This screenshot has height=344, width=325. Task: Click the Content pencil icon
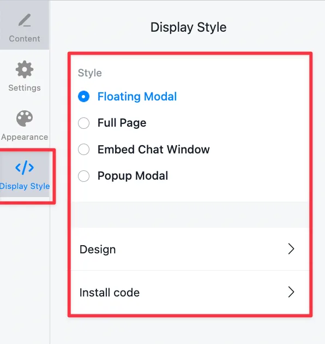pos(25,20)
